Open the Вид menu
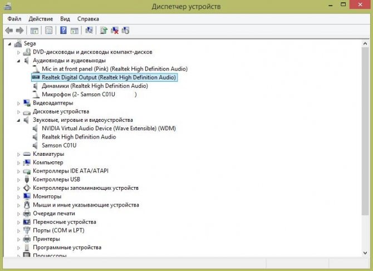This screenshot has height=271, width=373. coord(65,19)
